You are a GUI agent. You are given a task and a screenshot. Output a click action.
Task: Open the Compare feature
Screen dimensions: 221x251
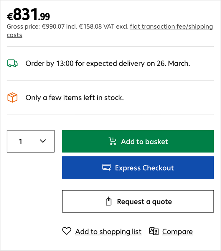(177, 231)
